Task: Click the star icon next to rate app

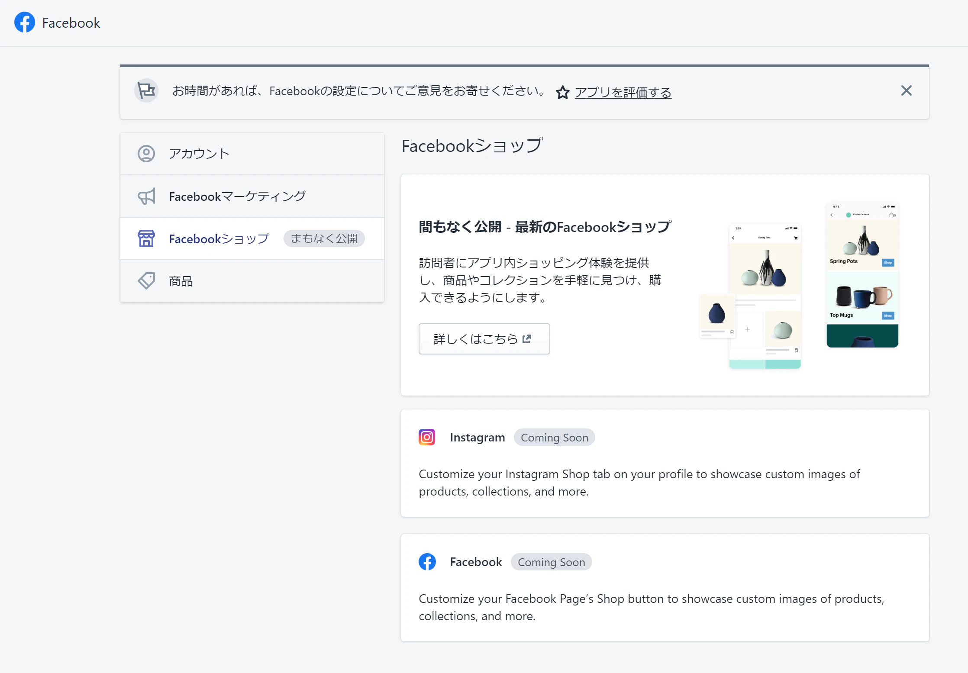Action: click(562, 92)
